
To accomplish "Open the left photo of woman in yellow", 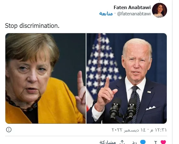I will pos(46,78).
